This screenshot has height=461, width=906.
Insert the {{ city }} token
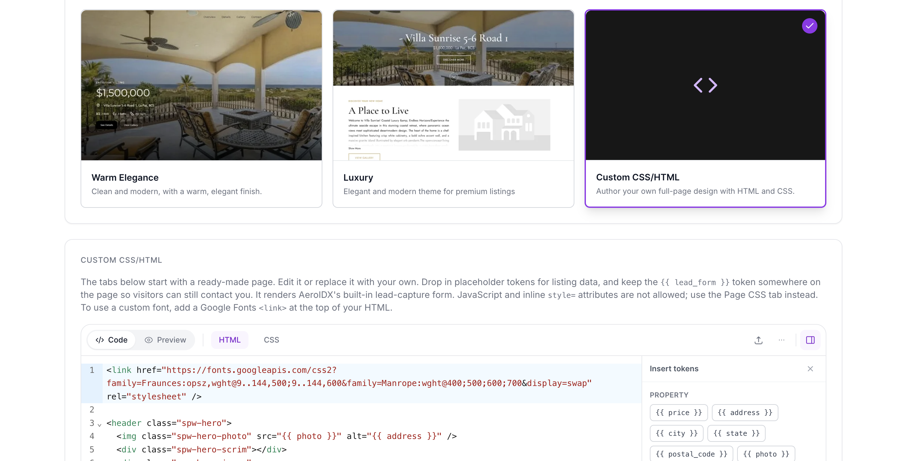[x=676, y=433]
